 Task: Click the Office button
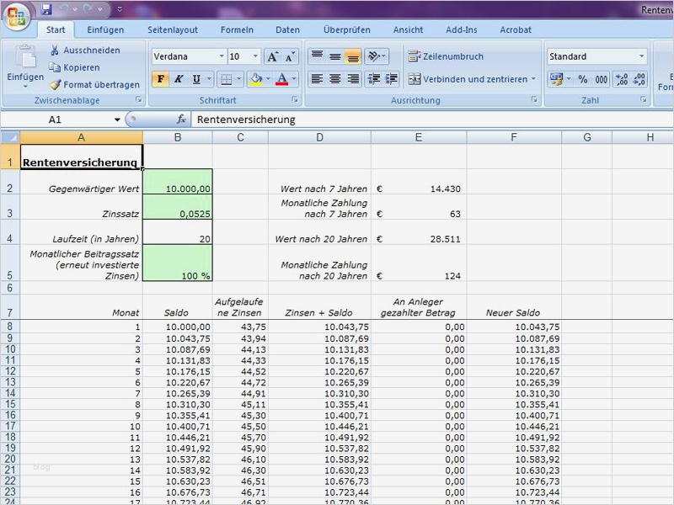(x=16, y=17)
